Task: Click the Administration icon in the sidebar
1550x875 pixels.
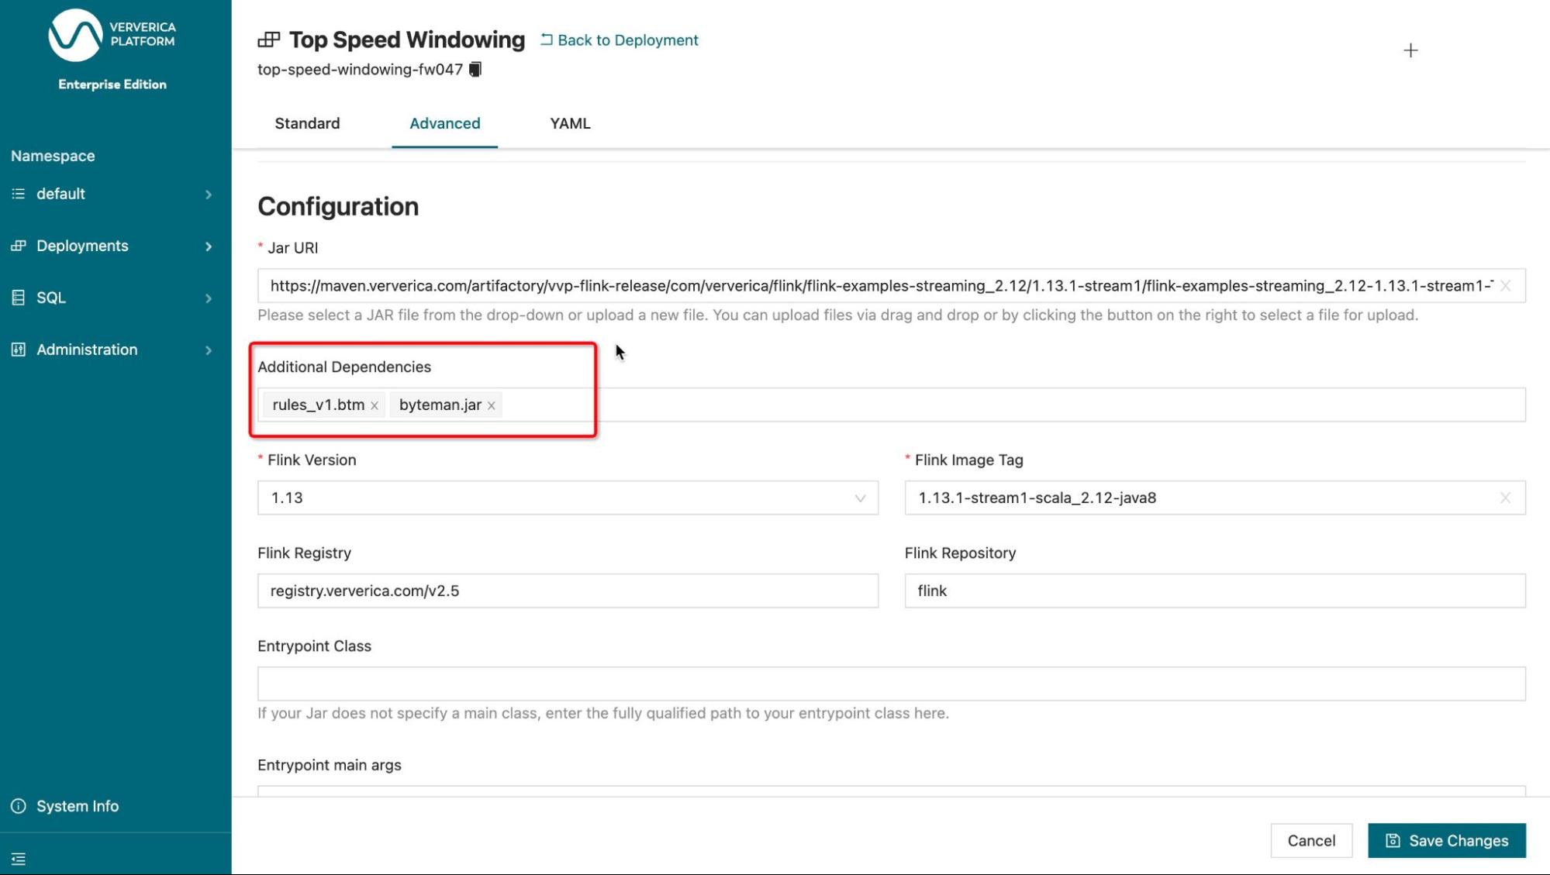Action: [x=17, y=350]
